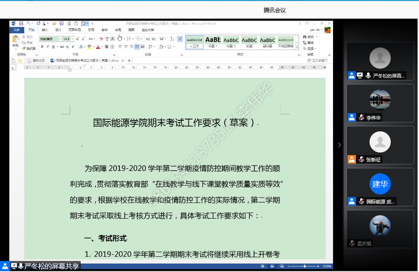Viewport: 419px width, 272px height.
Task: Click the large Paste (粘贴) clipboard icon
Action: tap(16, 40)
